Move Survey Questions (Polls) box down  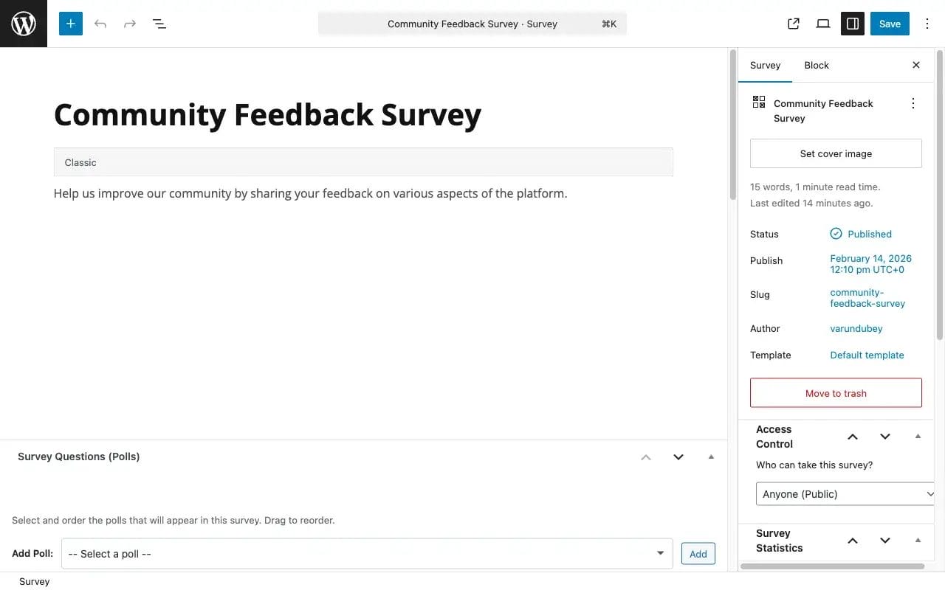[x=678, y=457]
